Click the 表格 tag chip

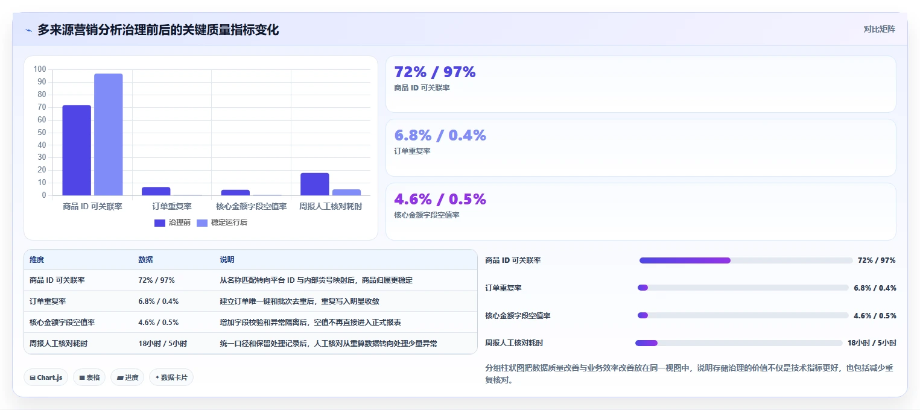click(89, 377)
